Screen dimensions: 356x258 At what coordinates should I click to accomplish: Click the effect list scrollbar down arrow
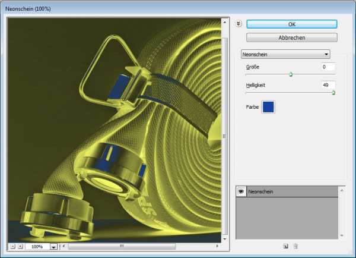[342, 235]
